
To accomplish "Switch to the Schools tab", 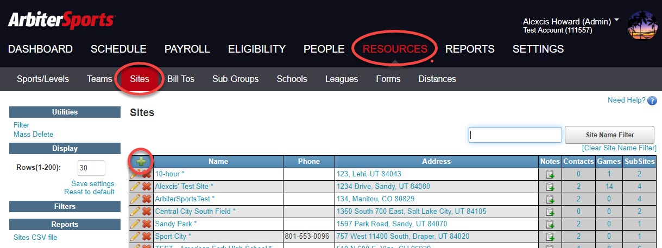I will (292, 79).
